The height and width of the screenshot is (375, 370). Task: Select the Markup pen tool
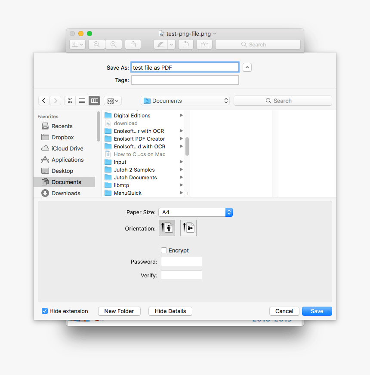(x=161, y=44)
